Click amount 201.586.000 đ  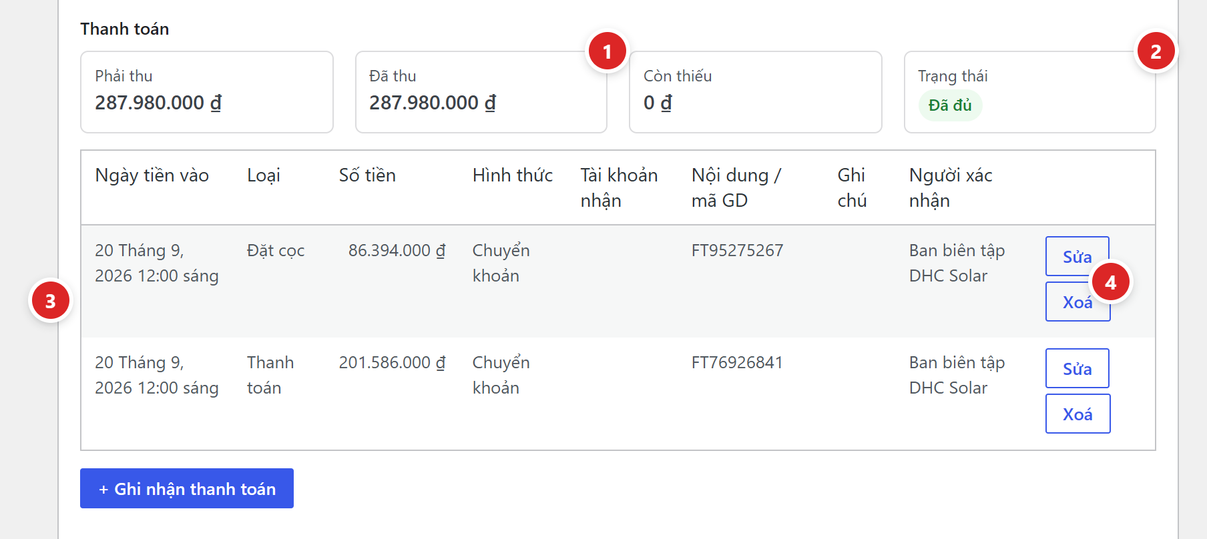[392, 362]
